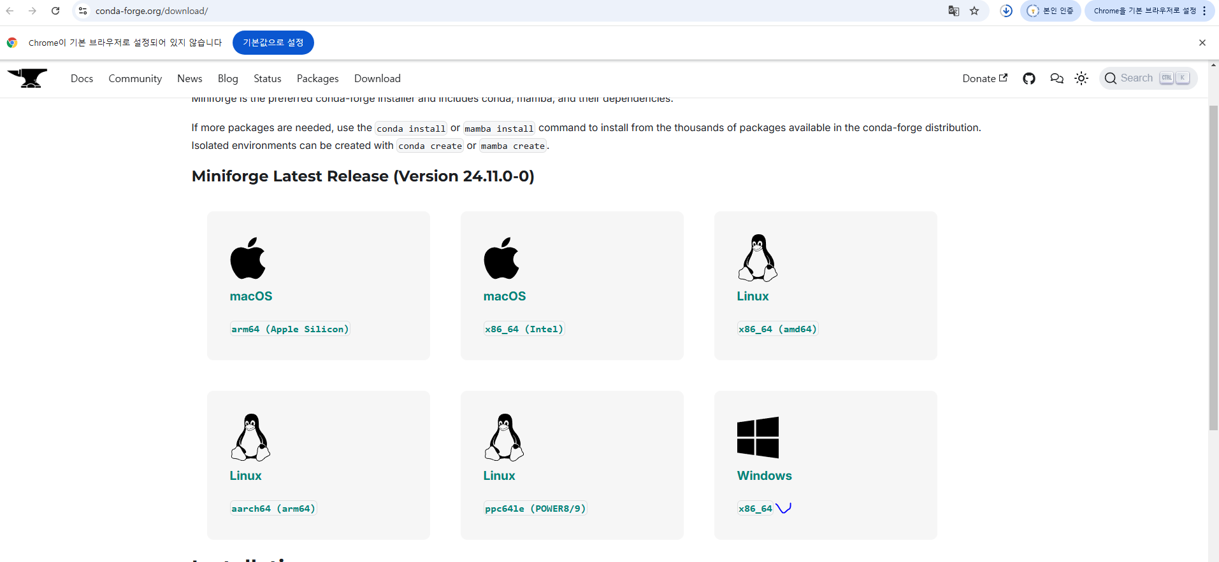The width and height of the screenshot is (1219, 562).
Task: Click the macOS heading above Intel link
Action: click(505, 296)
